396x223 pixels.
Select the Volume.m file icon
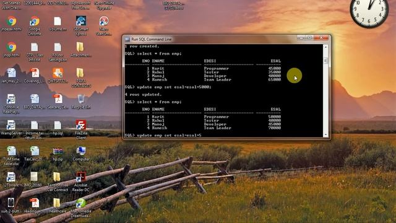(x=58, y=21)
